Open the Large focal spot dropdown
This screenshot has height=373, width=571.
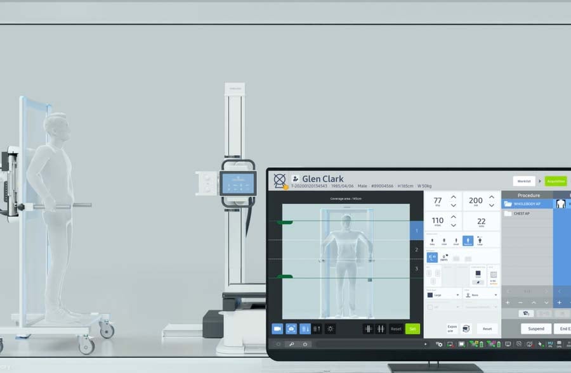click(457, 294)
